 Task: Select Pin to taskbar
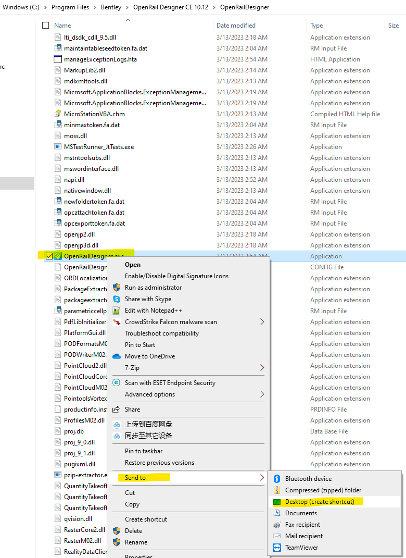click(144, 451)
